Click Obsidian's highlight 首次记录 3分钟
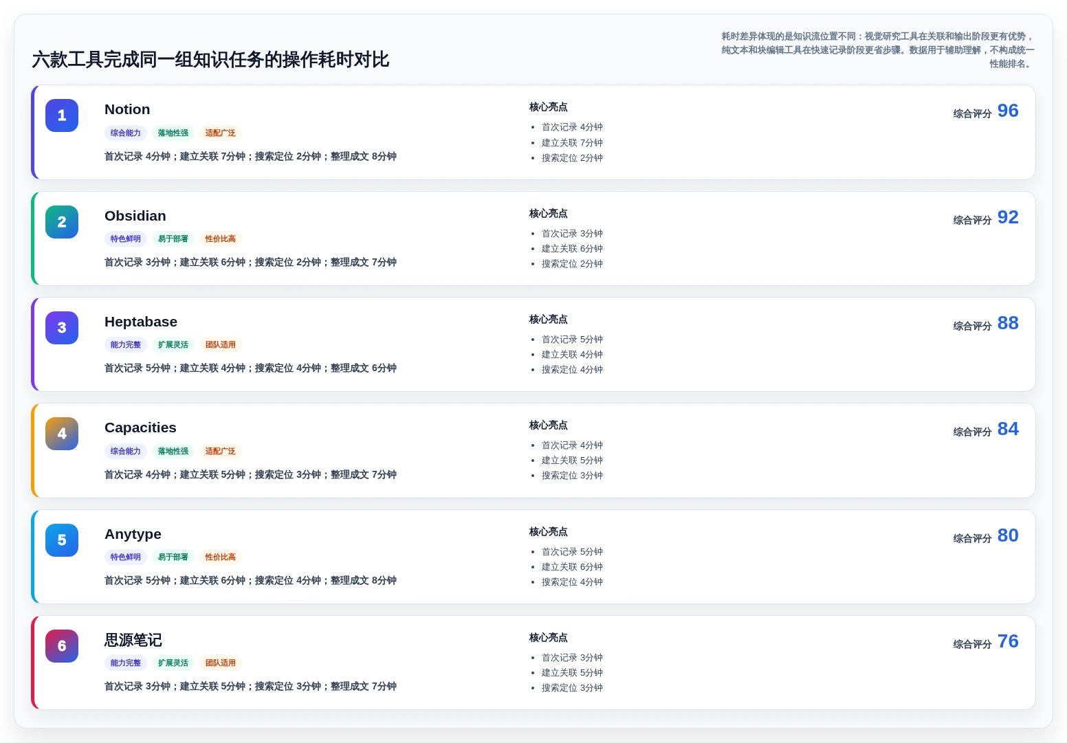1067x743 pixels. click(x=572, y=234)
